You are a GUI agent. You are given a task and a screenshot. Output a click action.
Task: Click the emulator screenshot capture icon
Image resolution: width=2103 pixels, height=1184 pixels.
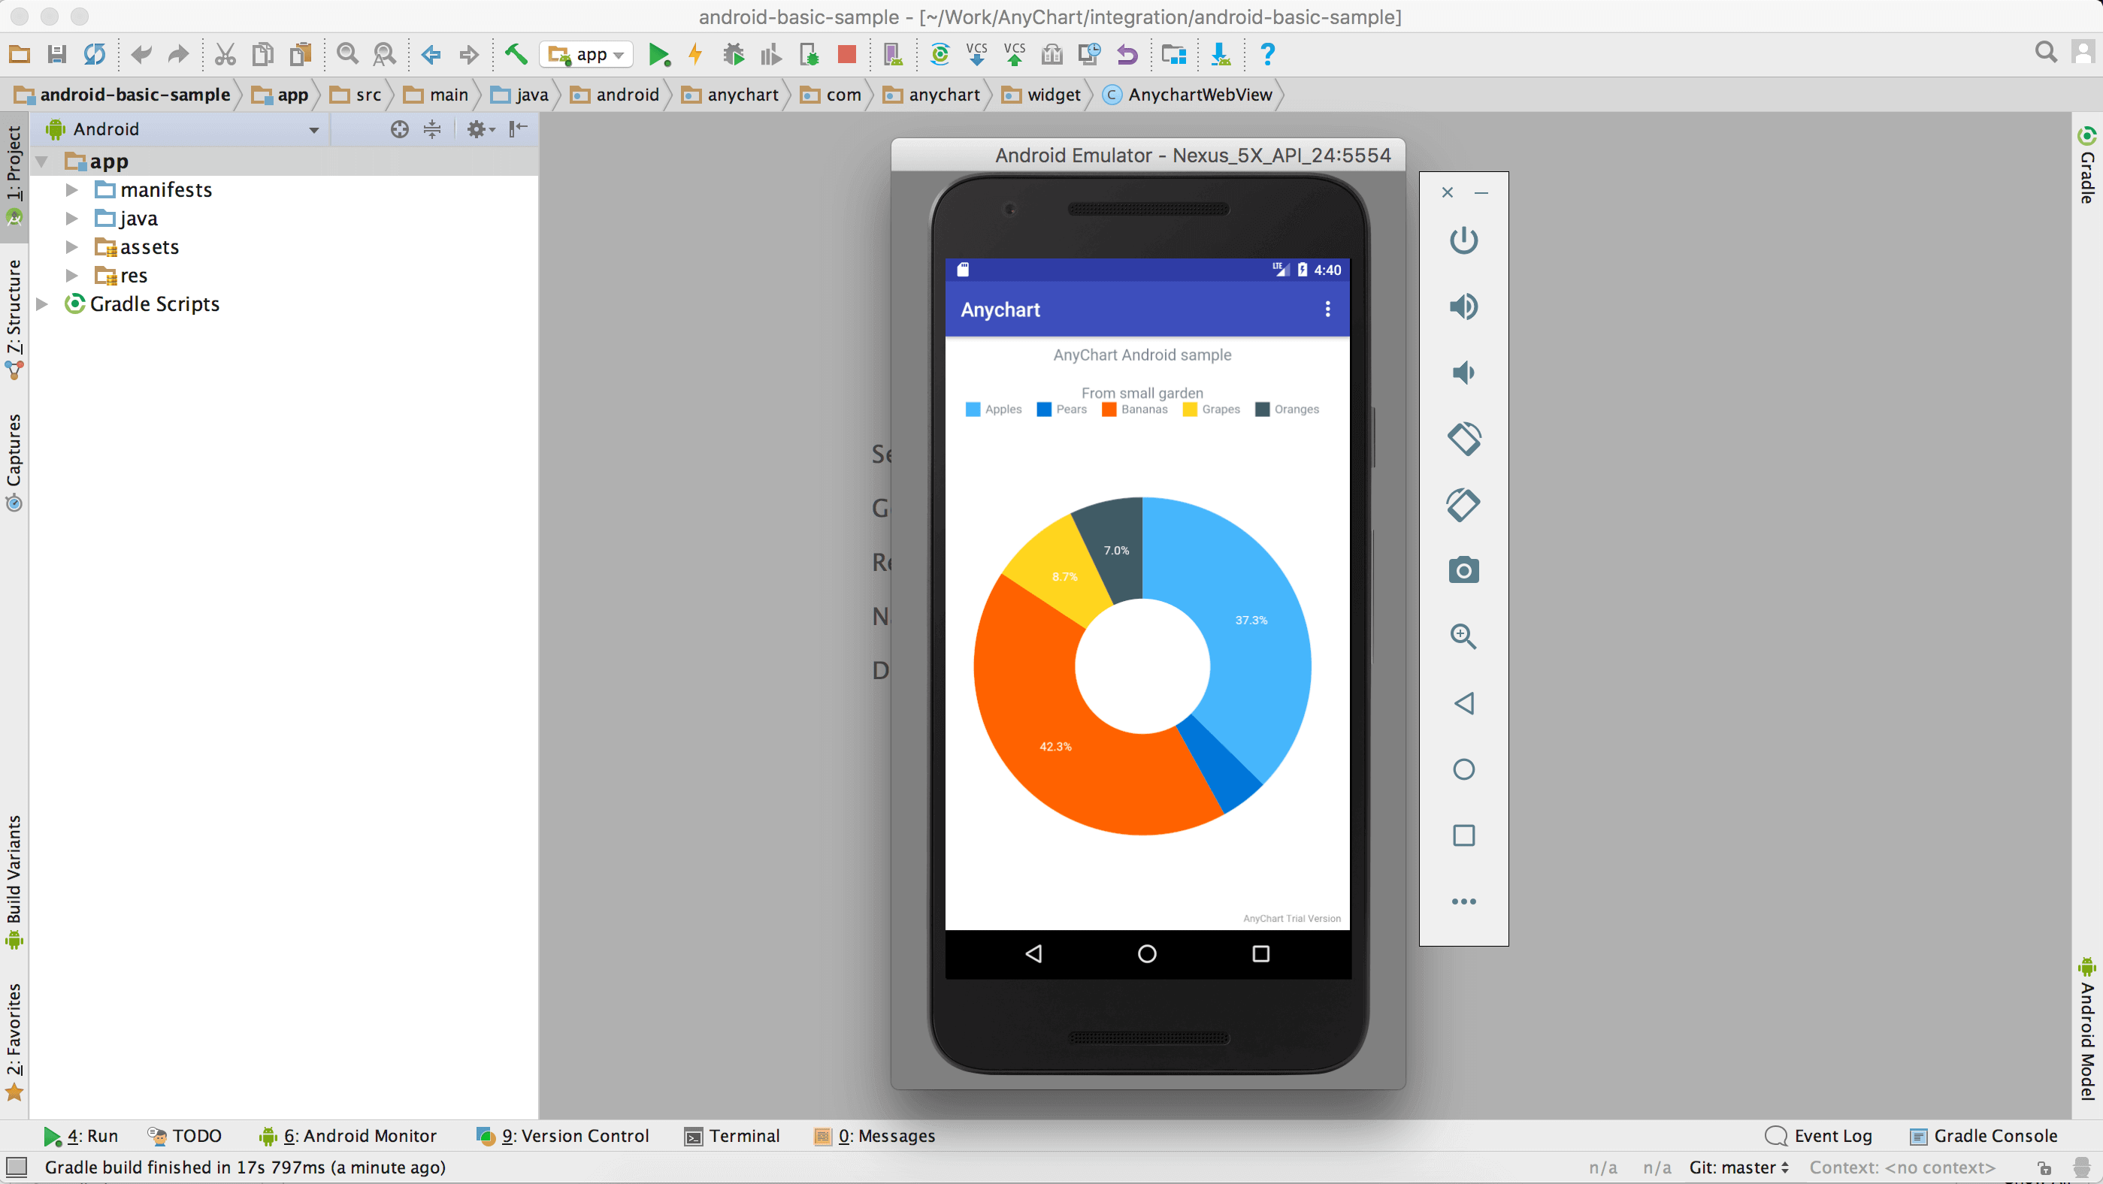[x=1462, y=569]
